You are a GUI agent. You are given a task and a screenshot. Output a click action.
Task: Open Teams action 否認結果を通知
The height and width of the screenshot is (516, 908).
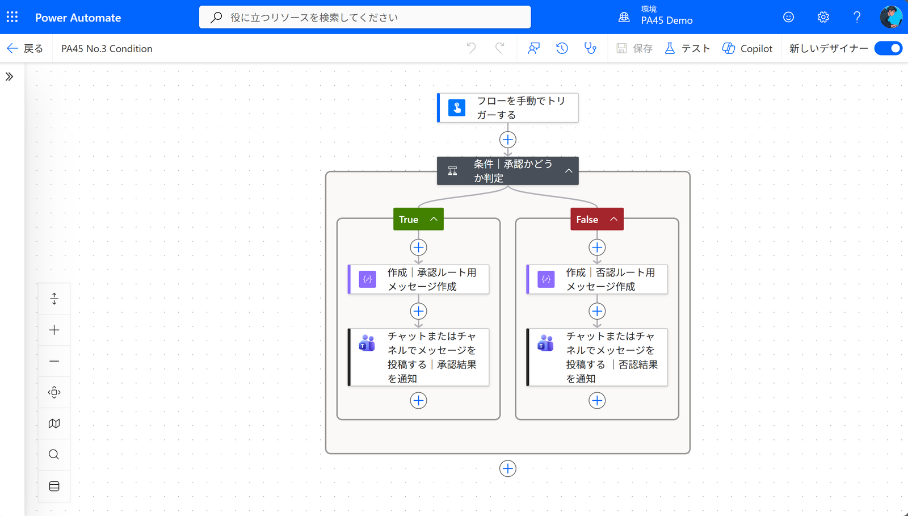coord(597,357)
